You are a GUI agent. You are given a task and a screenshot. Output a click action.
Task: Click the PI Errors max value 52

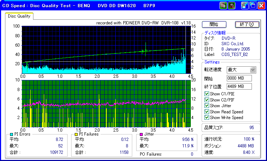coord(60,146)
